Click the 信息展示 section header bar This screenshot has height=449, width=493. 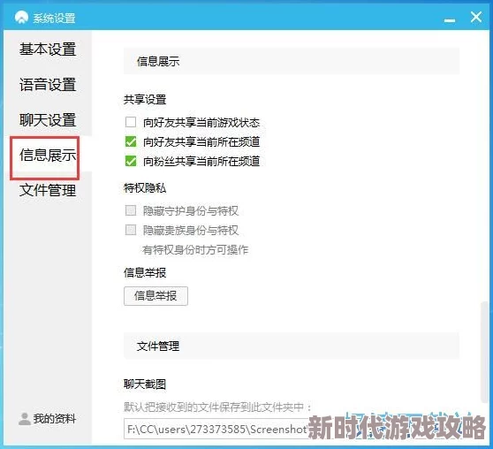tap(292, 61)
